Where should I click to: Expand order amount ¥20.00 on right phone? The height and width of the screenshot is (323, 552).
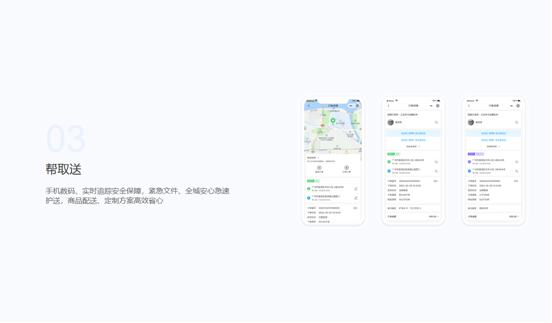coord(514,216)
